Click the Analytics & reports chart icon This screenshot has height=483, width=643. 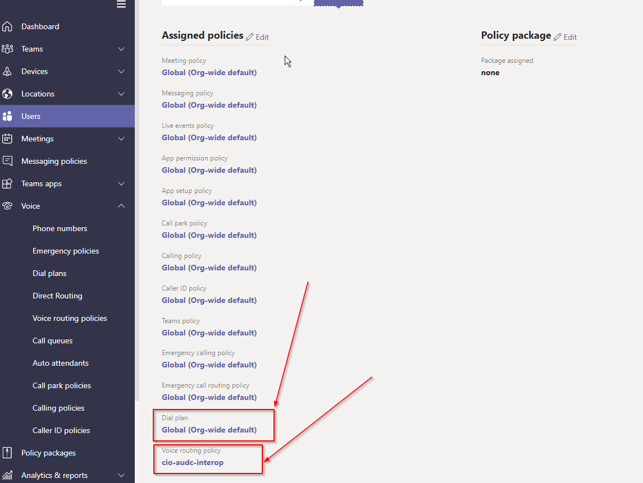click(x=7, y=475)
